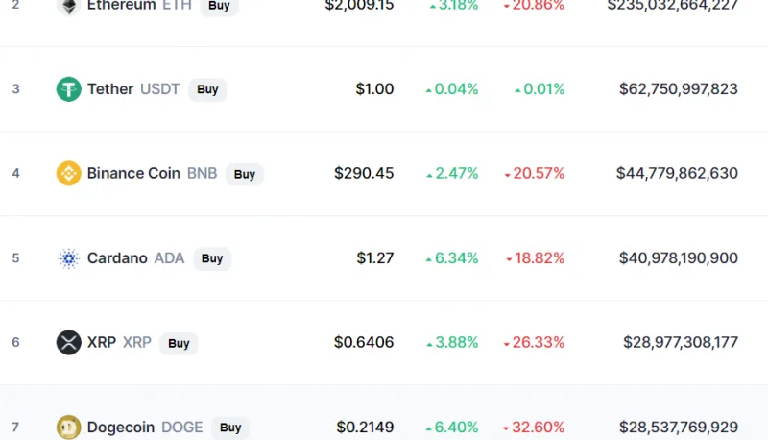
Task: Click Cardano price $1.27
Action: pos(375,258)
